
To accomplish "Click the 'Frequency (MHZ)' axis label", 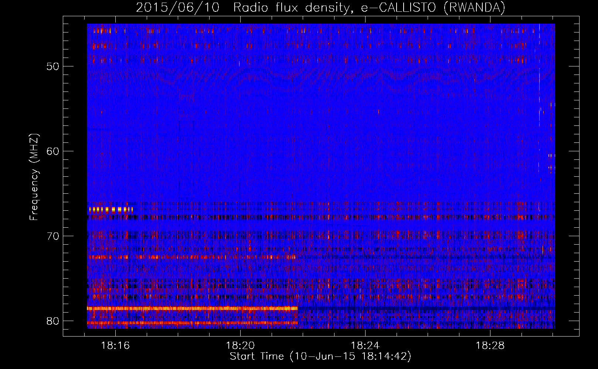I will click(34, 177).
